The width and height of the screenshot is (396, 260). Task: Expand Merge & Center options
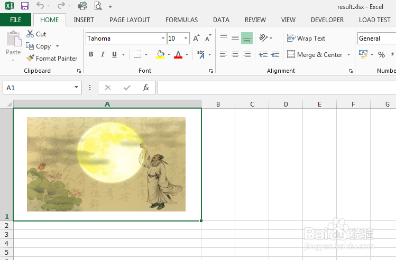pyautogui.click(x=349, y=55)
